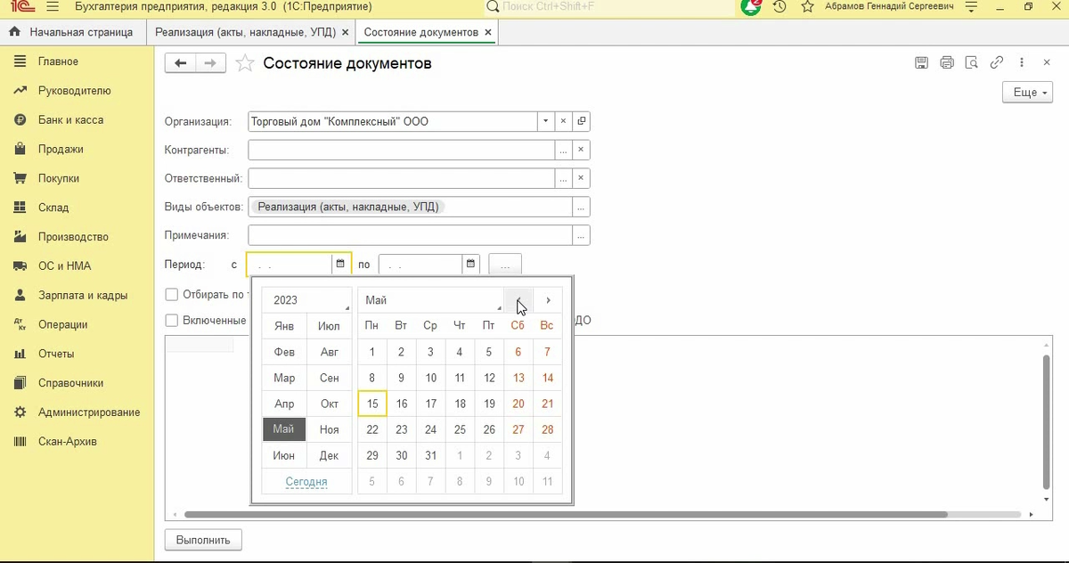This screenshot has width=1069, height=563.
Task: Open the period selection ellipsis button
Action: [505, 265]
